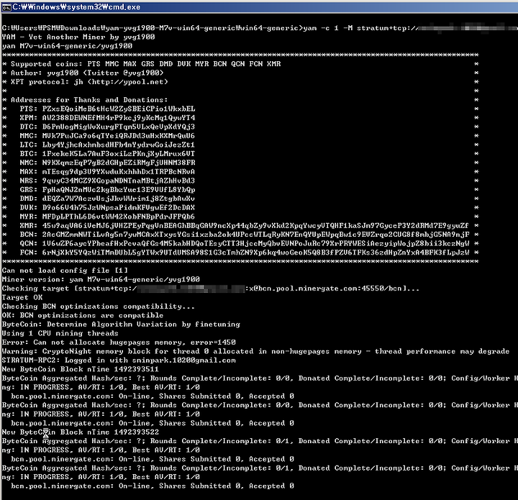The height and width of the screenshot is (500, 518).
Task: Click the MAX donation address line
Action: coord(107,171)
